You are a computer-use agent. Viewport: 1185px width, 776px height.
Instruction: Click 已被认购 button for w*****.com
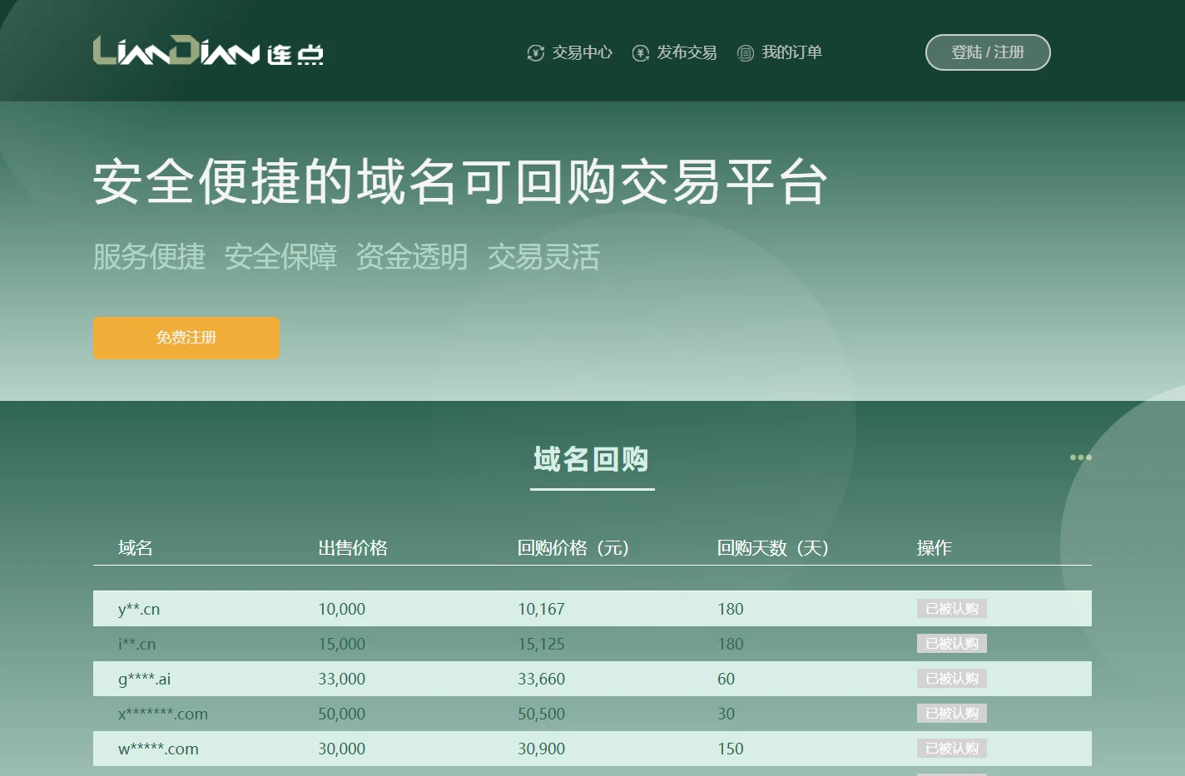[x=952, y=749]
